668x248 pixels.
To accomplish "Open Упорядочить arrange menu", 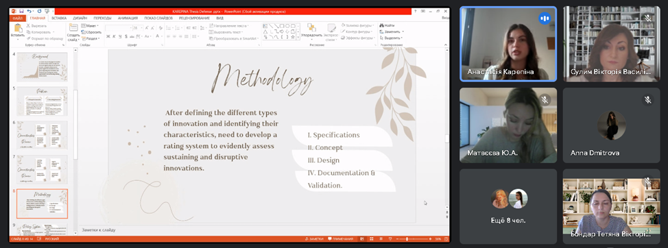I will [311, 32].
